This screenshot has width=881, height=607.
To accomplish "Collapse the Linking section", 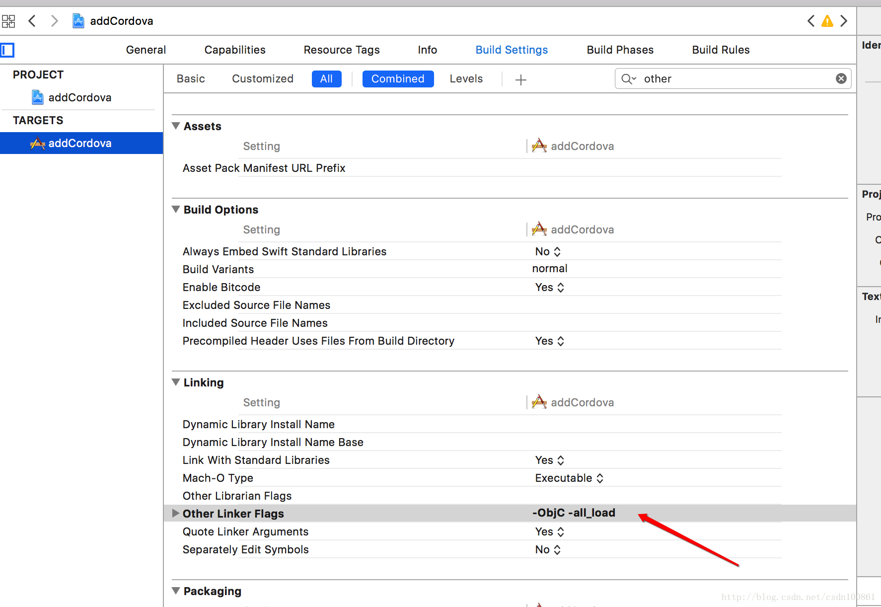I will [176, 382].
